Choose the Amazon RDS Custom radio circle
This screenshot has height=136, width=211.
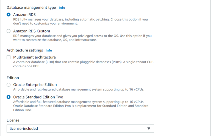tap(9, 31)
